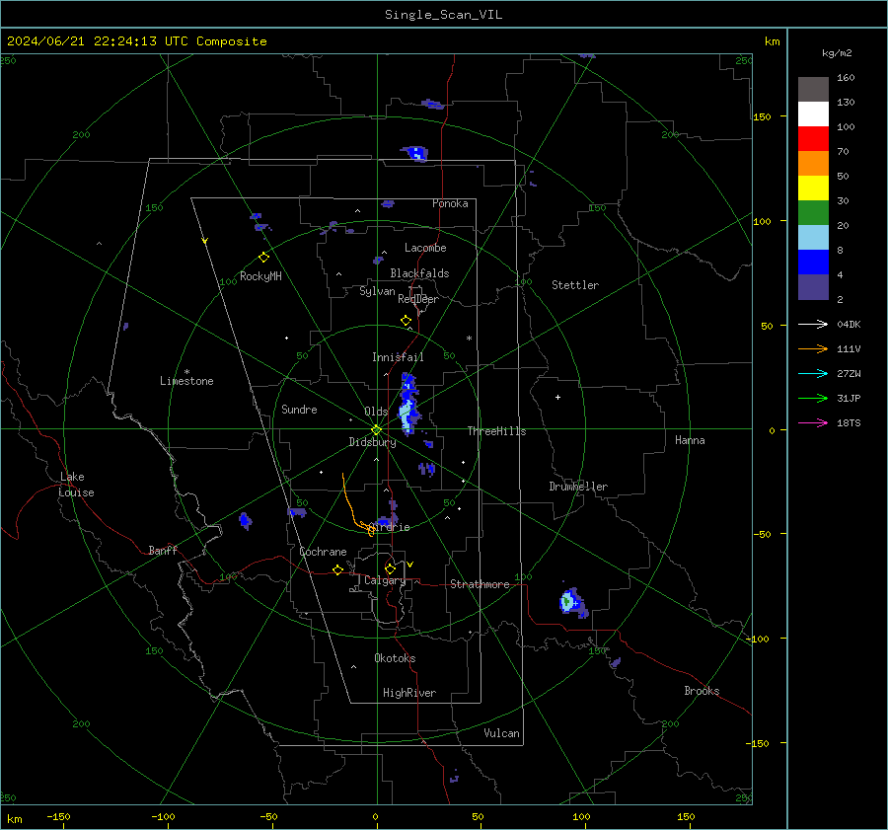The width and height of the screenshot is (888, 830).
Task: Click the Innisfail city label
Action: click(x=398, y=357)
